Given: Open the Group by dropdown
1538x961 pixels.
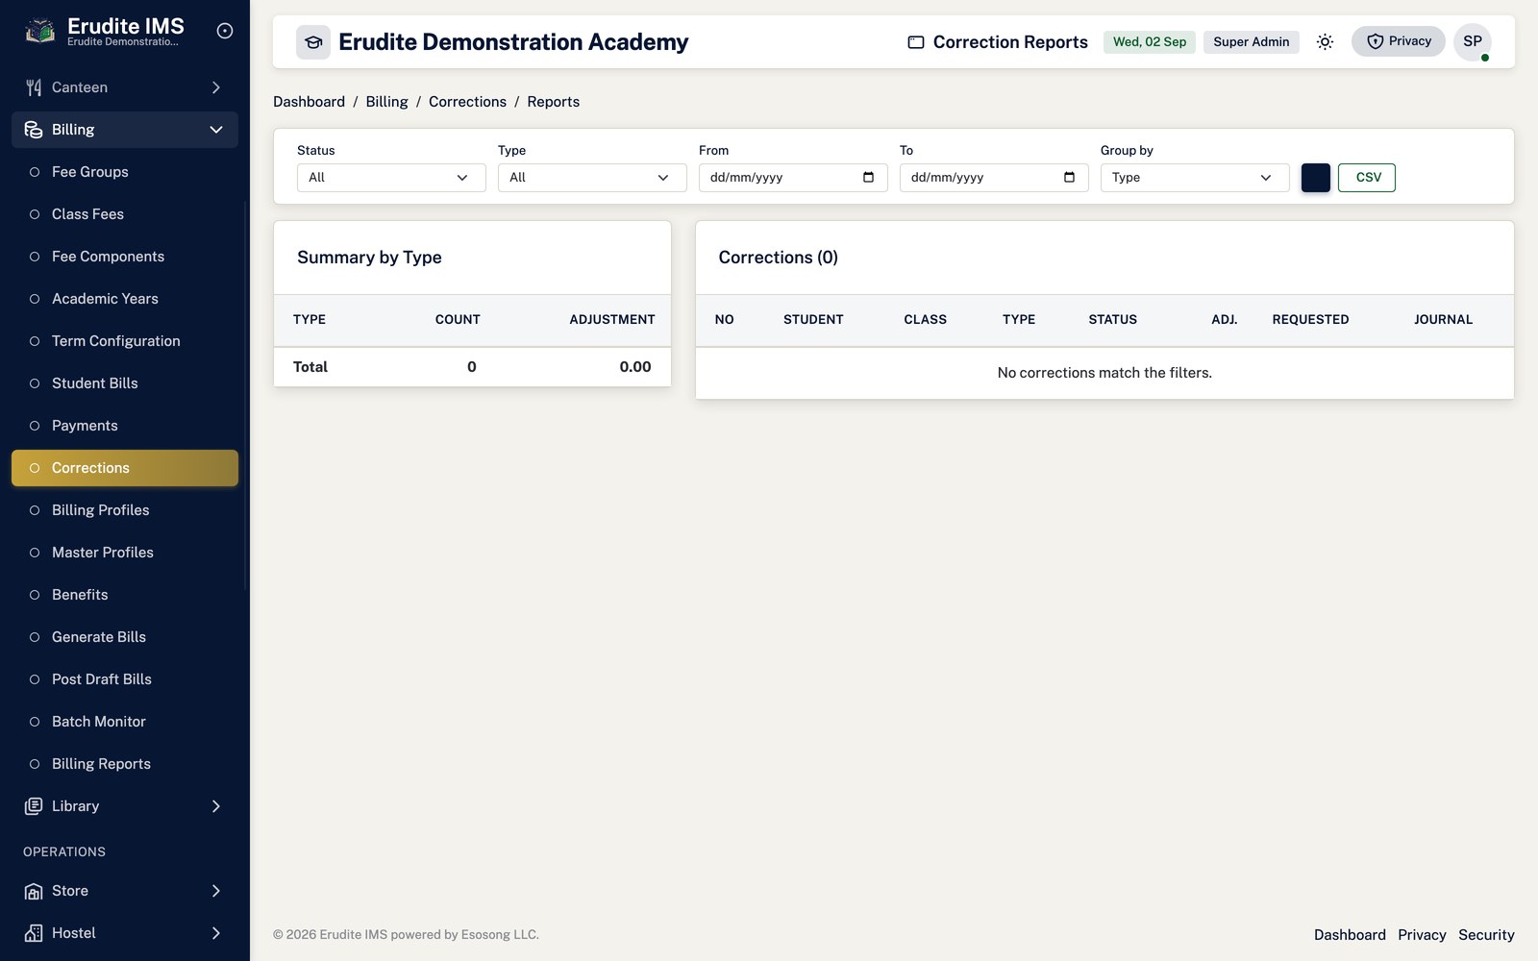Looking at the screenshot, I should [x=1195, y=178].
